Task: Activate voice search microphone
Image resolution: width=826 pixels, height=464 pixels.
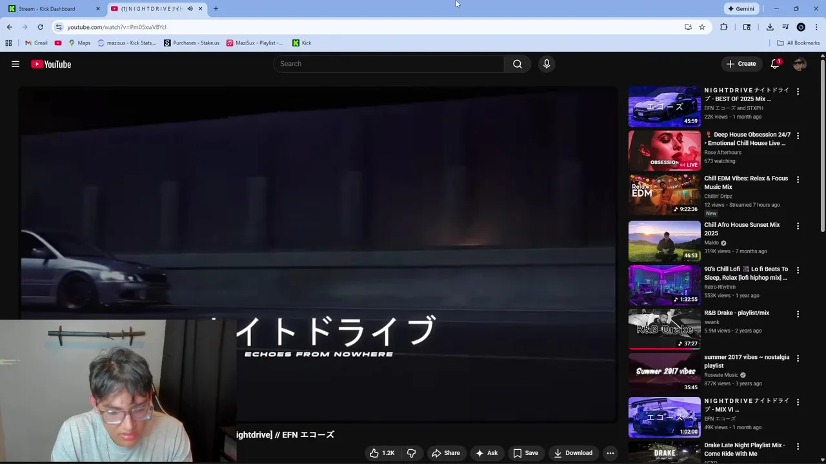Action: pyautogui.click(x=547, y=64)
